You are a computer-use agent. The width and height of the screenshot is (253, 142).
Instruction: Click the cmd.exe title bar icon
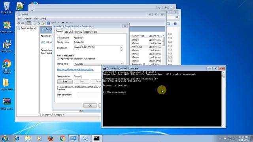[104, 69]
